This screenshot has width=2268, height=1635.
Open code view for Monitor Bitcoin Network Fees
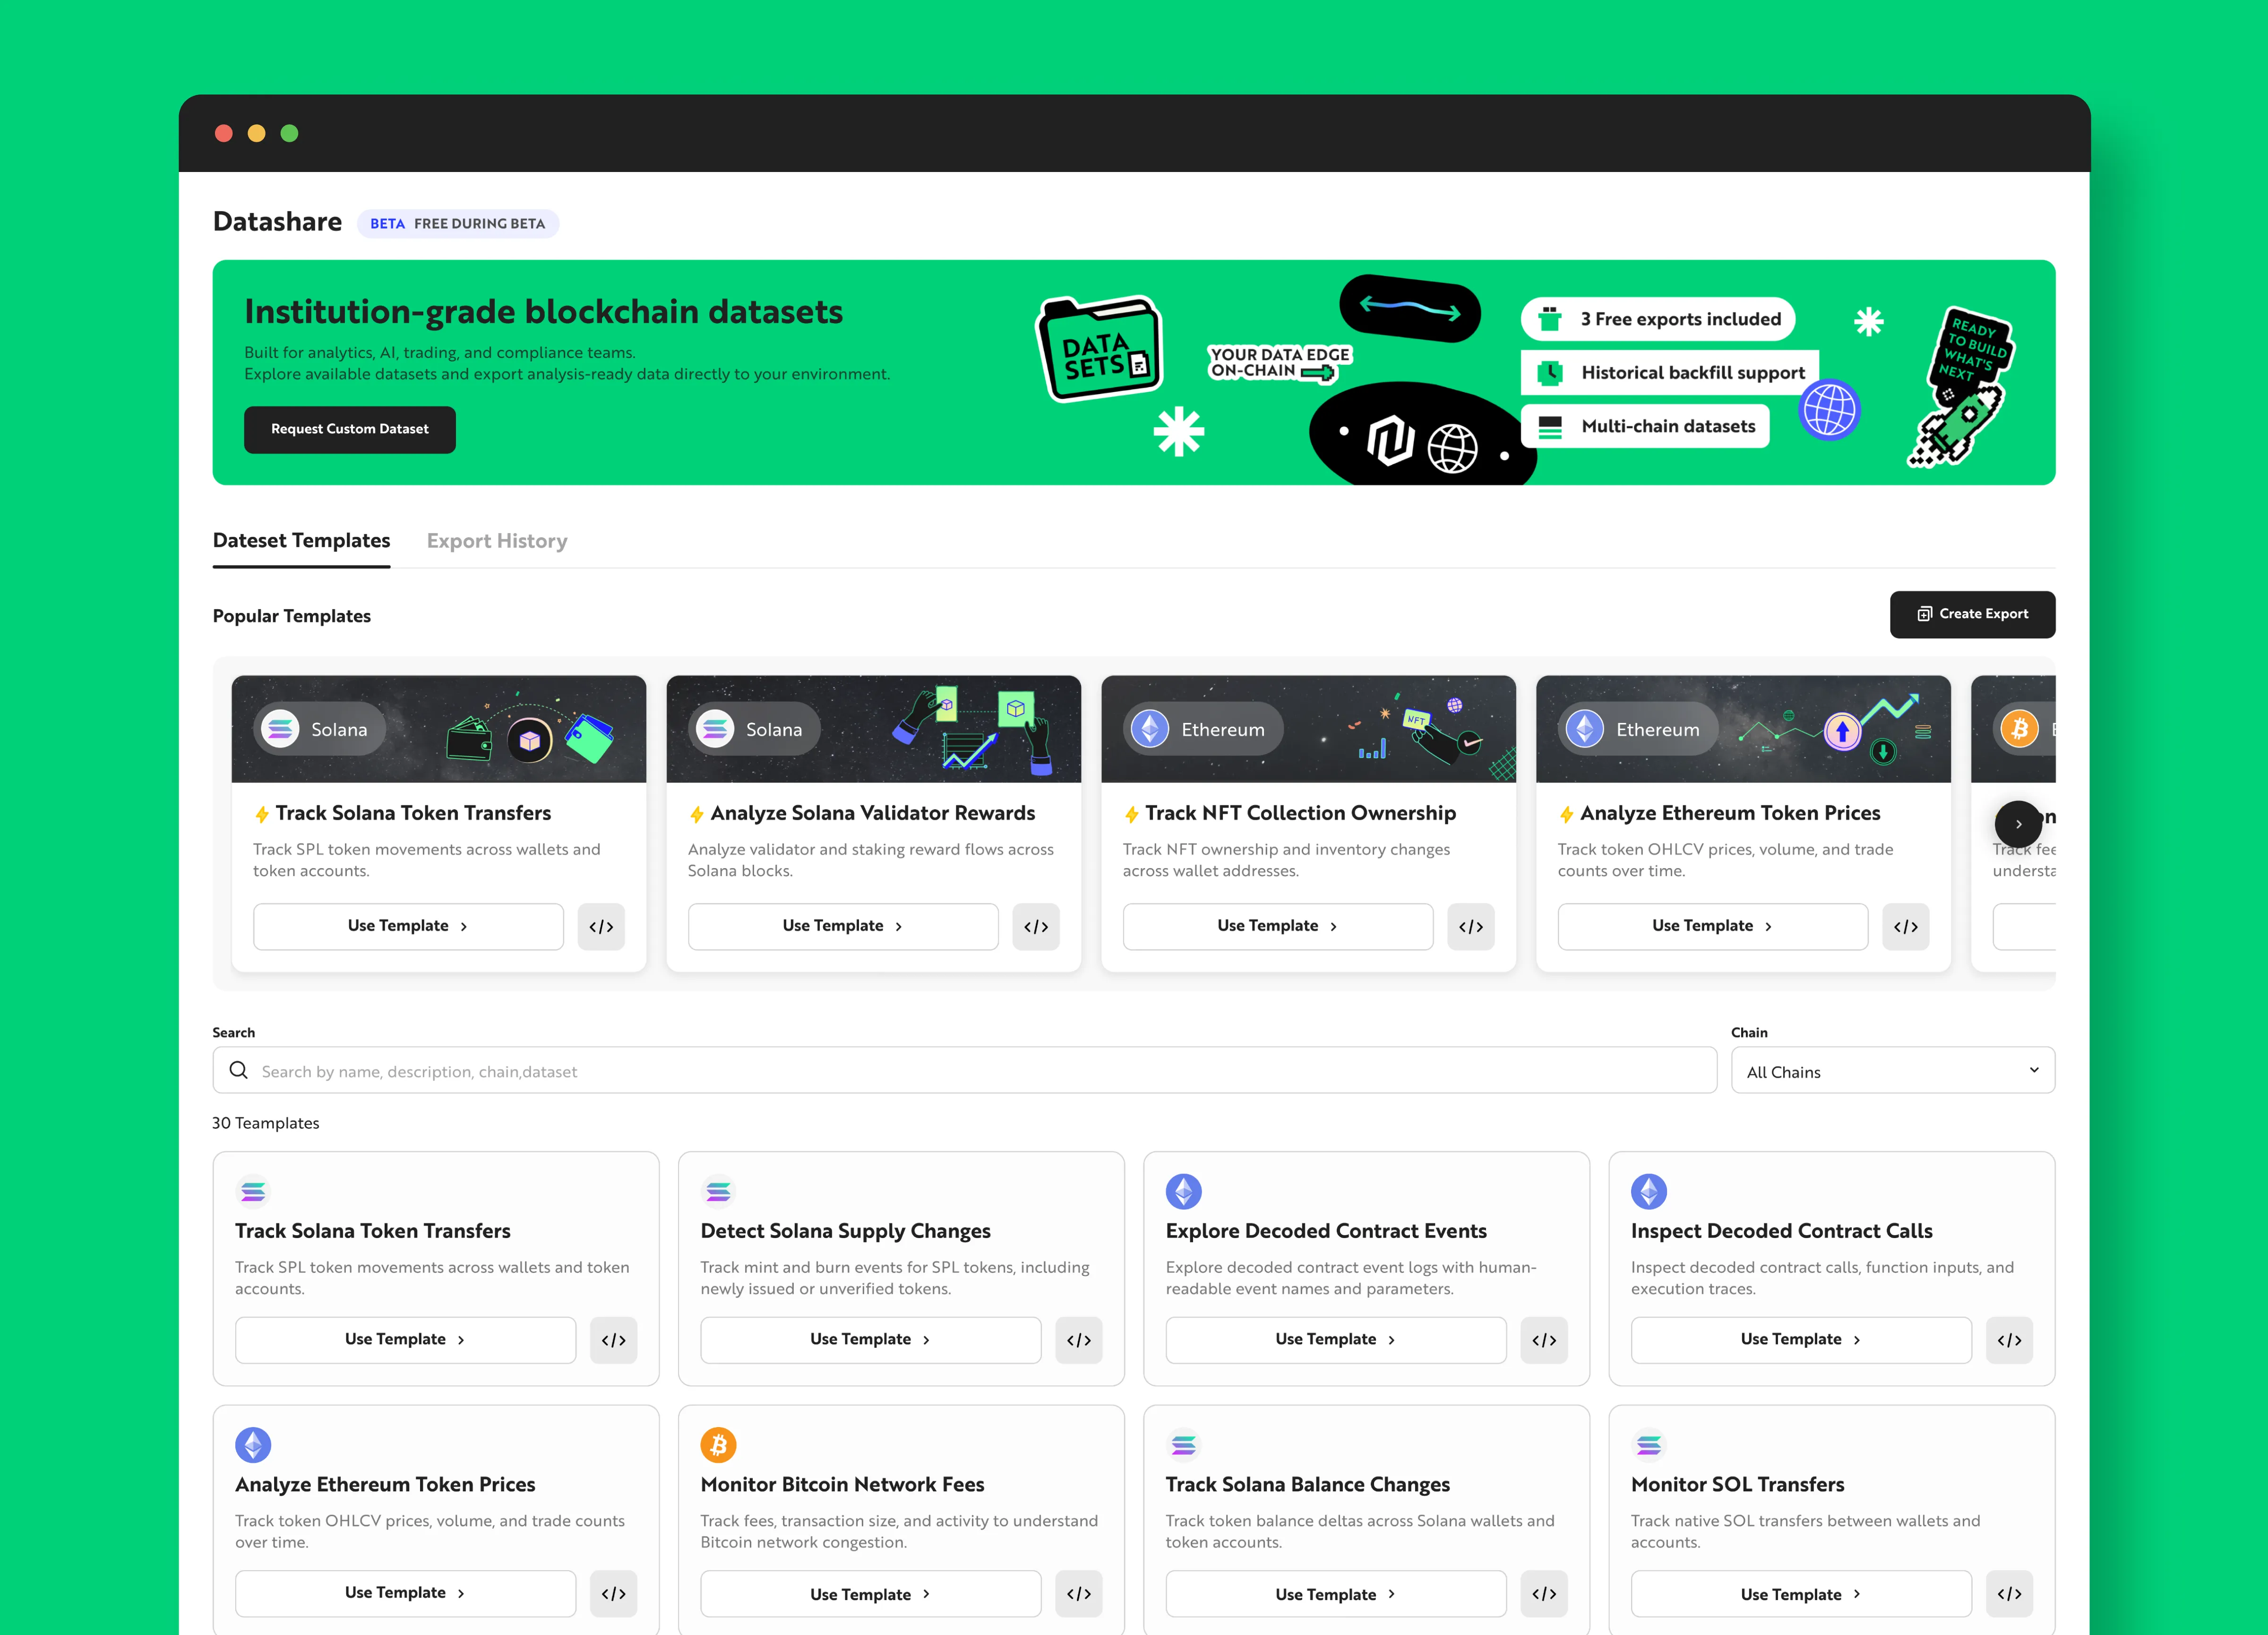point(1079,1594)
